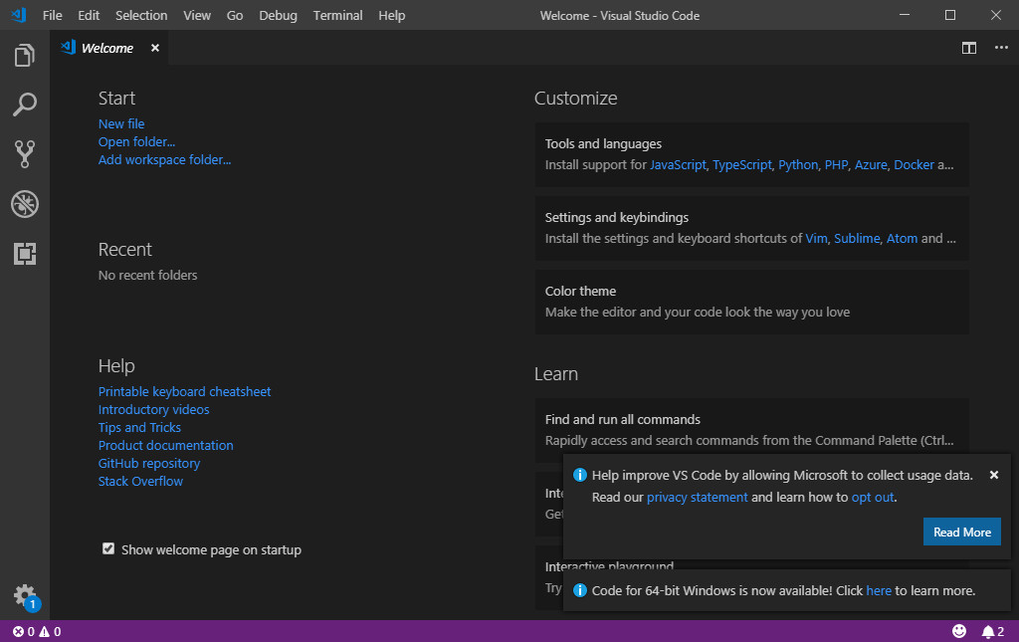This screenshot has height=642, width=1019.
Task: Click the here link for 64-bit Windows
Action: tap(879, 590)
